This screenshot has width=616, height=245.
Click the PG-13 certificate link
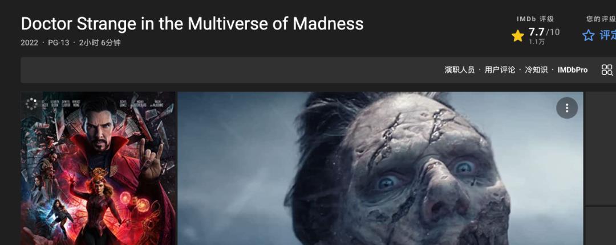[59, 43]
